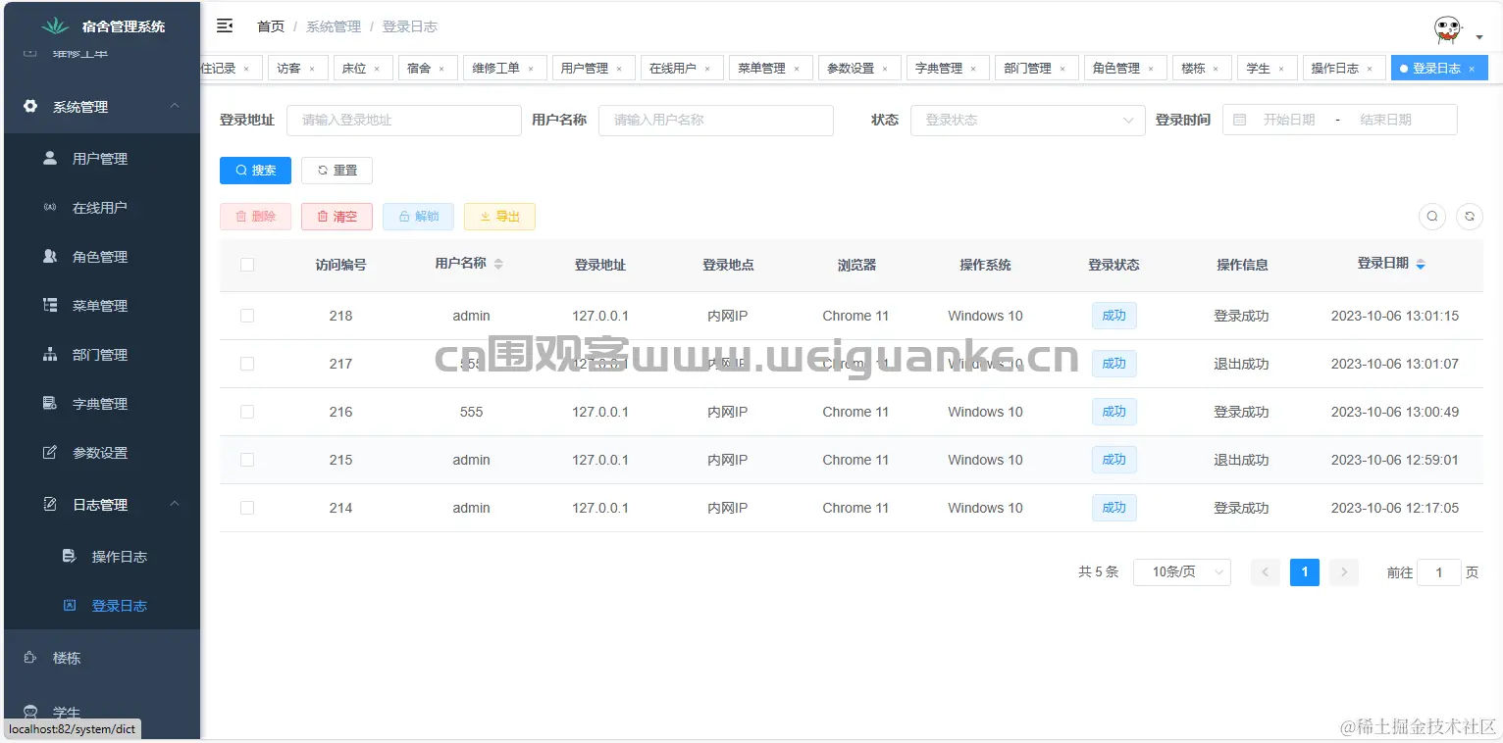The height and width of the screenshot is (743, 1503).
Task: Switch to the 角色管理 tab
Action: pos(1124,68)
